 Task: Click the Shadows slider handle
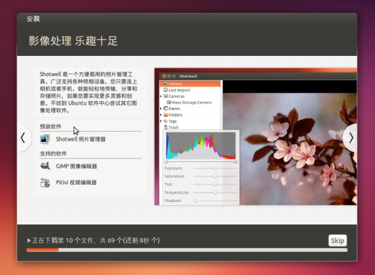[195, 201]
